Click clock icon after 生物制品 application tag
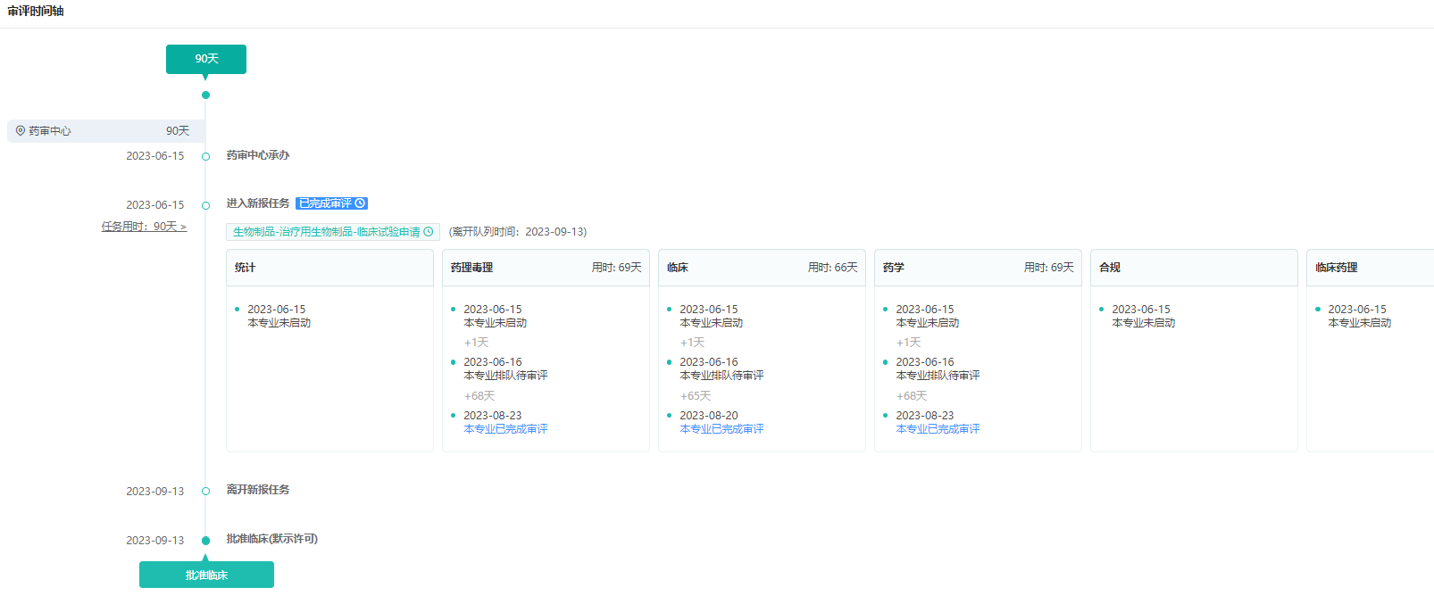Image resolution: width=1434 pixels, height=596 pixels. [429, 232]
